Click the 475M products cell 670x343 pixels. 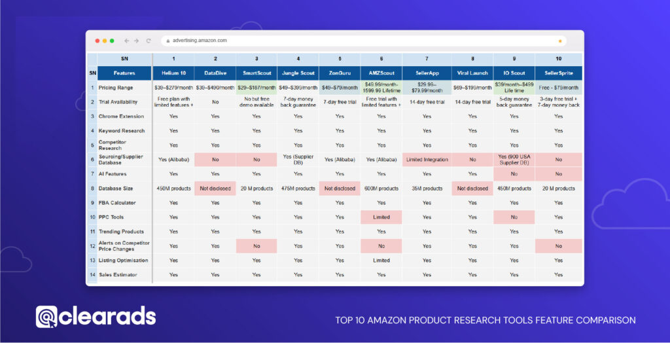(x=298, y=188)
